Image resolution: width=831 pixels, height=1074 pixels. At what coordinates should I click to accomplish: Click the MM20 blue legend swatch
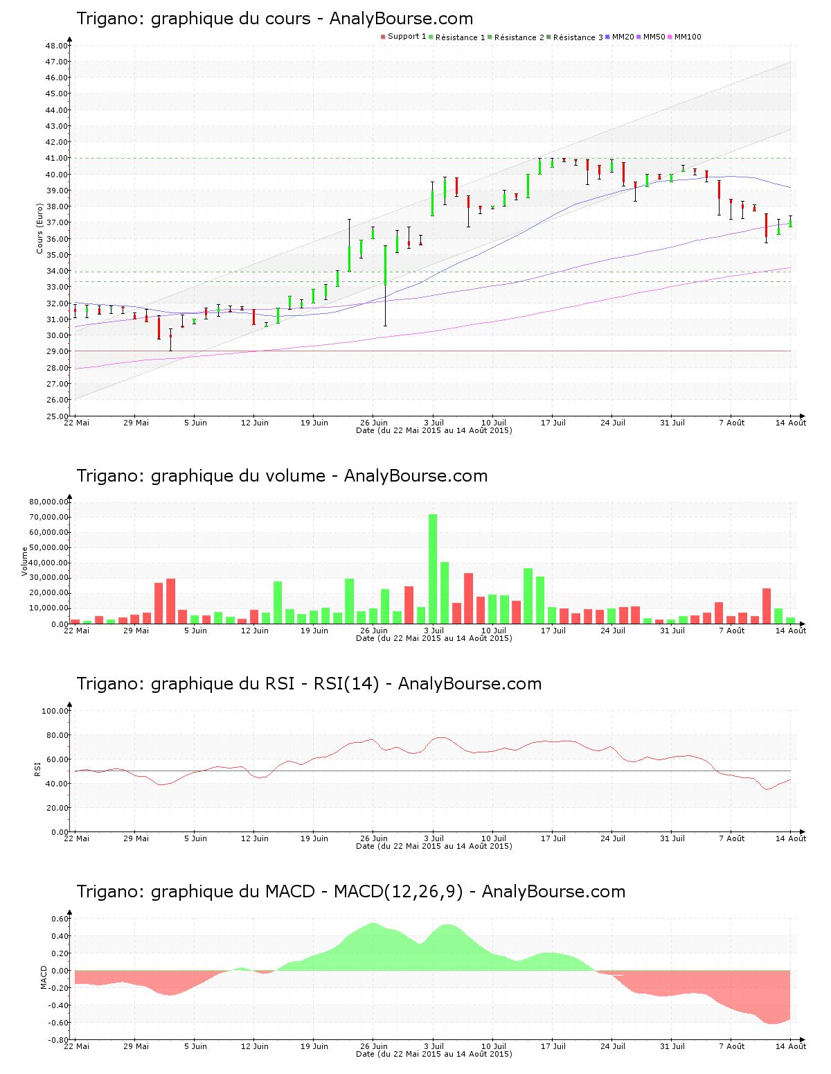(607, 37)
